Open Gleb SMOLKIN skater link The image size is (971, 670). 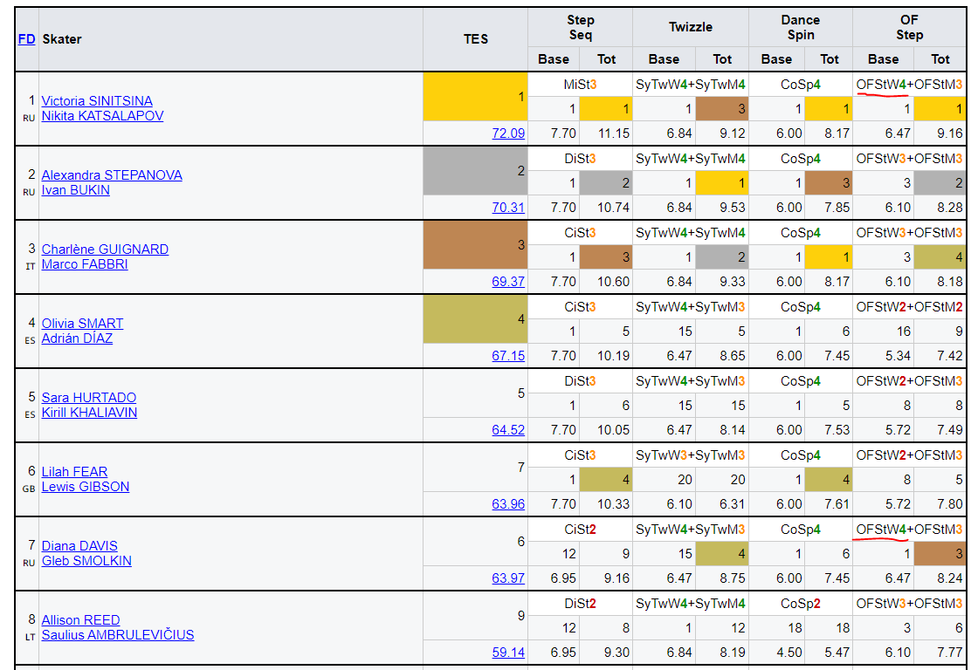pos(86,561)
